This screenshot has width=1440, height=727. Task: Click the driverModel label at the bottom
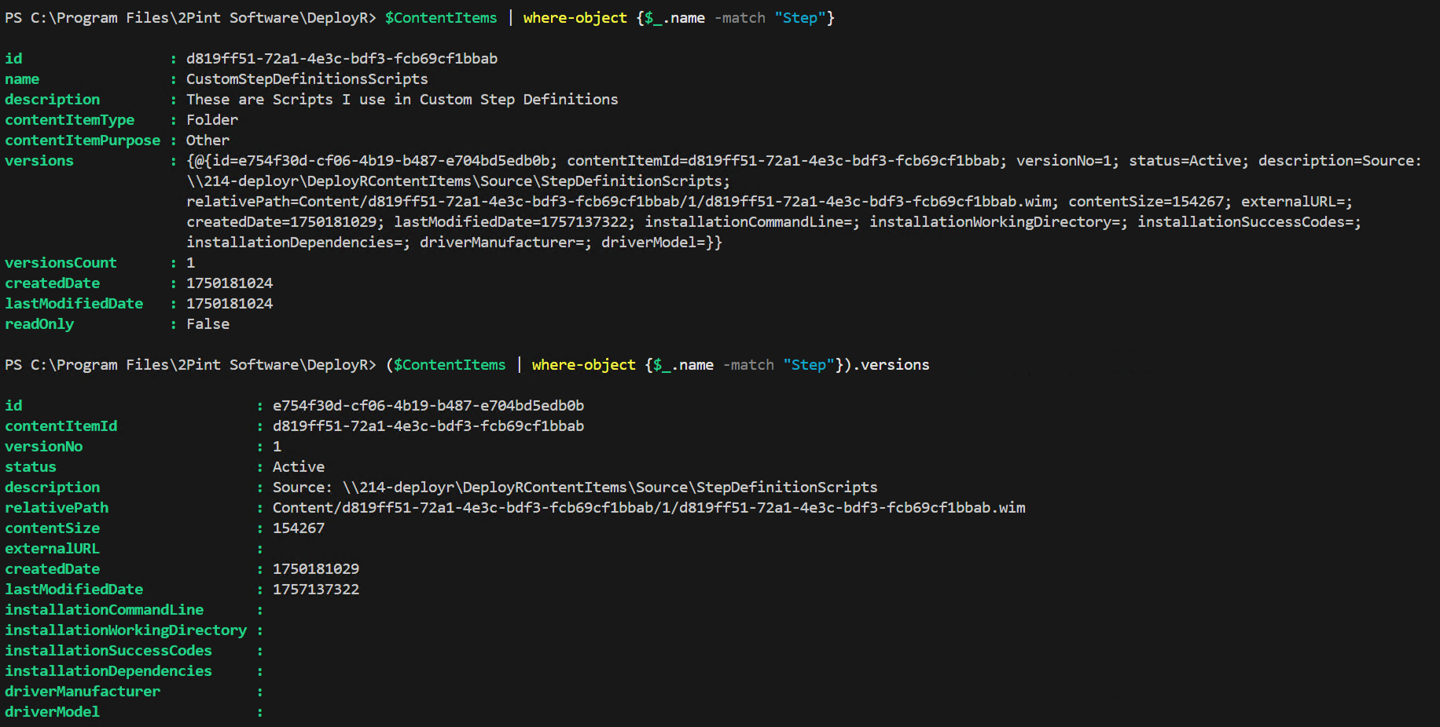point(52,712)
